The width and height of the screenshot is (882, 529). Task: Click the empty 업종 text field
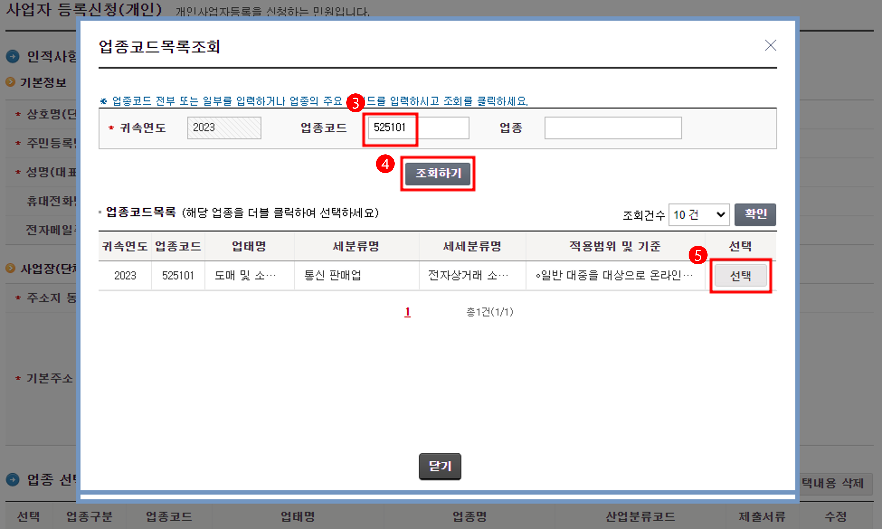pyautogui.click(x=613, y=128)
